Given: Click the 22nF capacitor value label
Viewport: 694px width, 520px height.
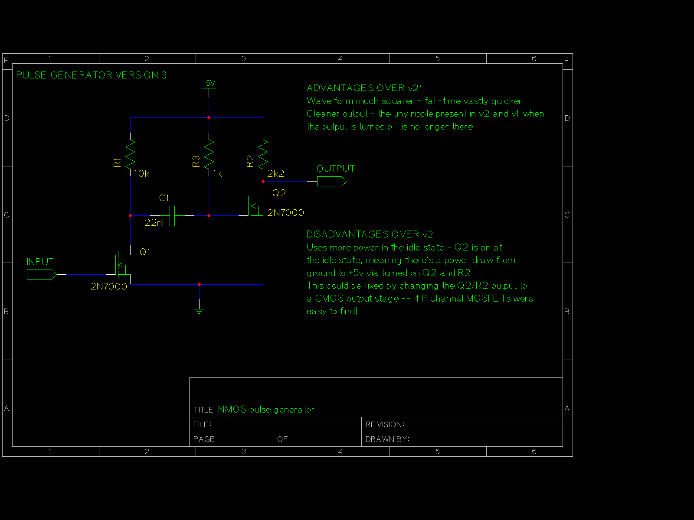Looking at the screenshot, I should 155,223.
